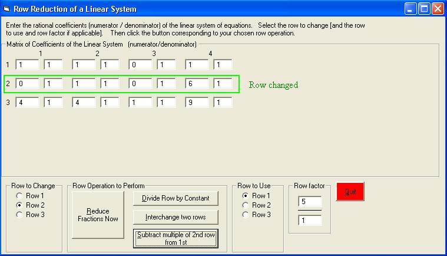Click row 1 column 1 denominator field
447x256 pixels.
tap(53, 65)
